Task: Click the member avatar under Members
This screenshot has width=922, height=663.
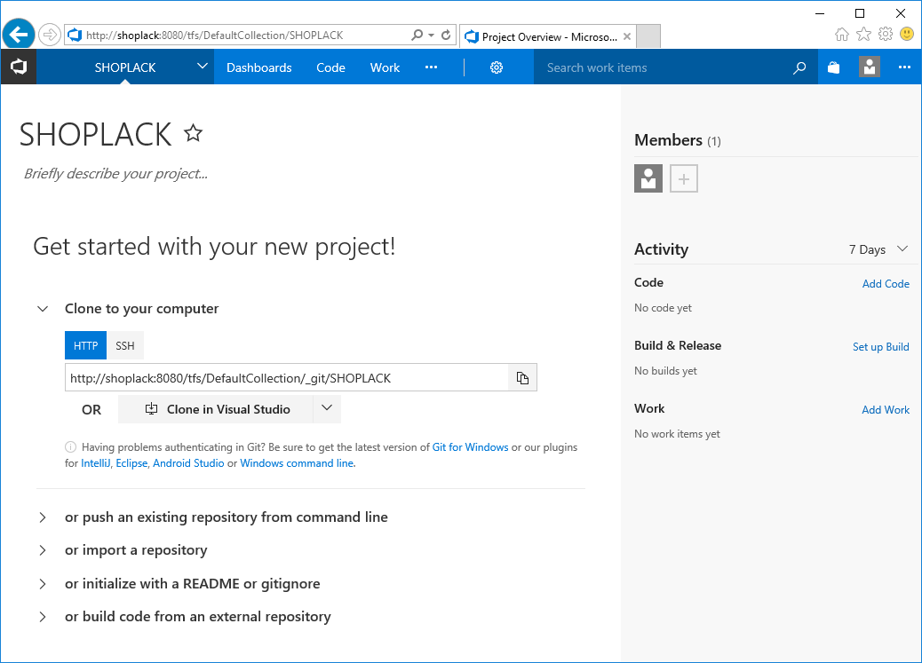Action: pos(648,178)
